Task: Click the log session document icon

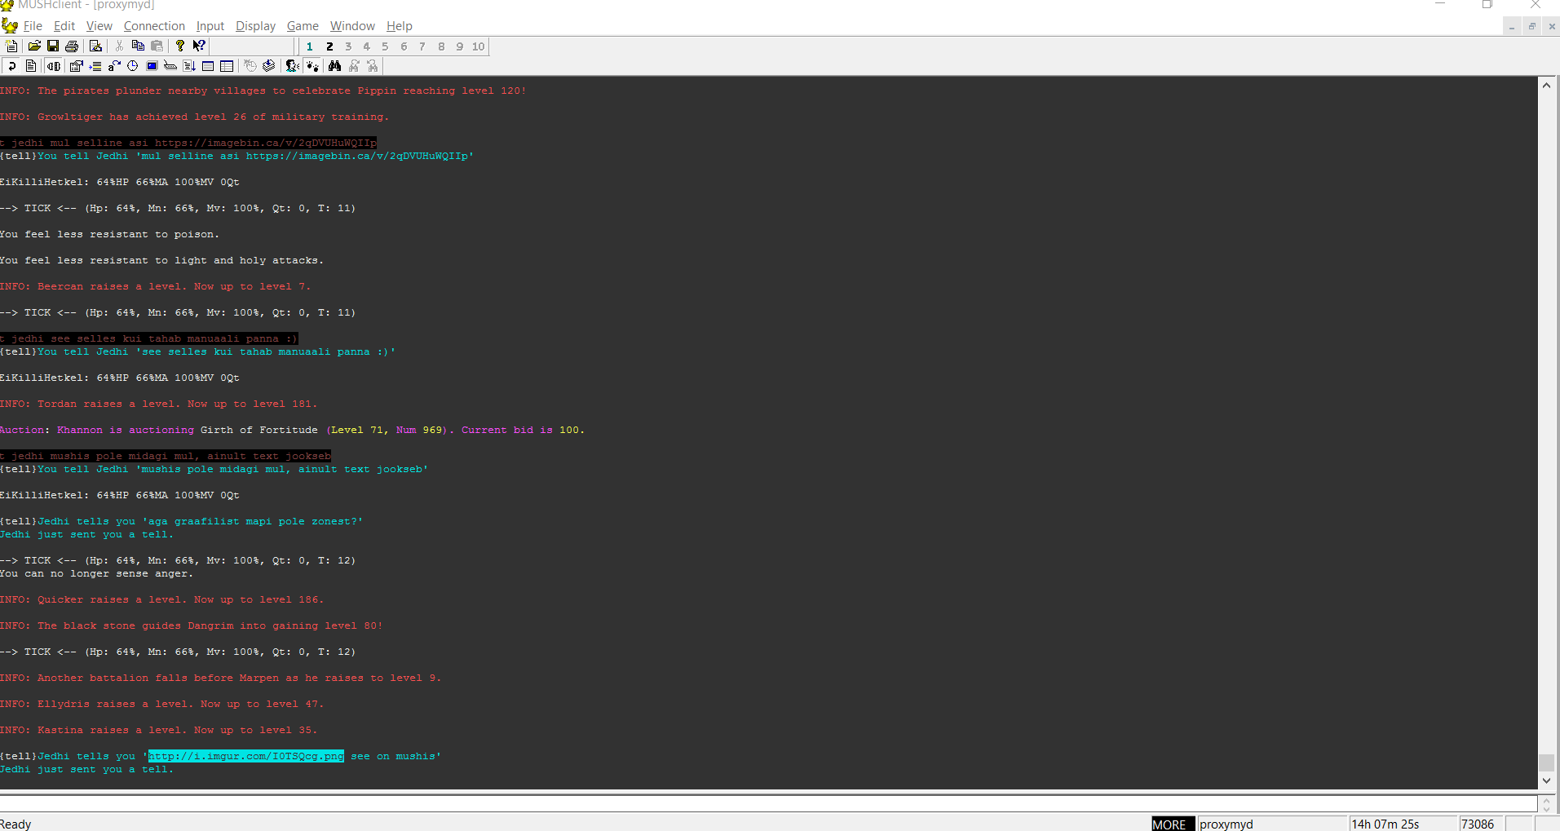Action: pyautogui.click(x=31, y=66)
